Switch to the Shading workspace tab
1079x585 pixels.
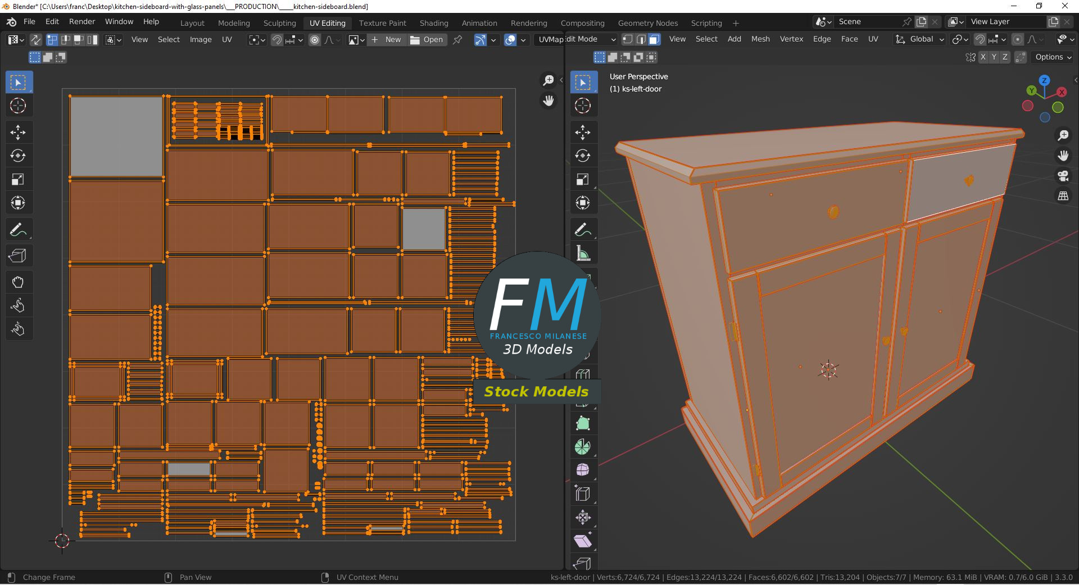coord(434,23)
